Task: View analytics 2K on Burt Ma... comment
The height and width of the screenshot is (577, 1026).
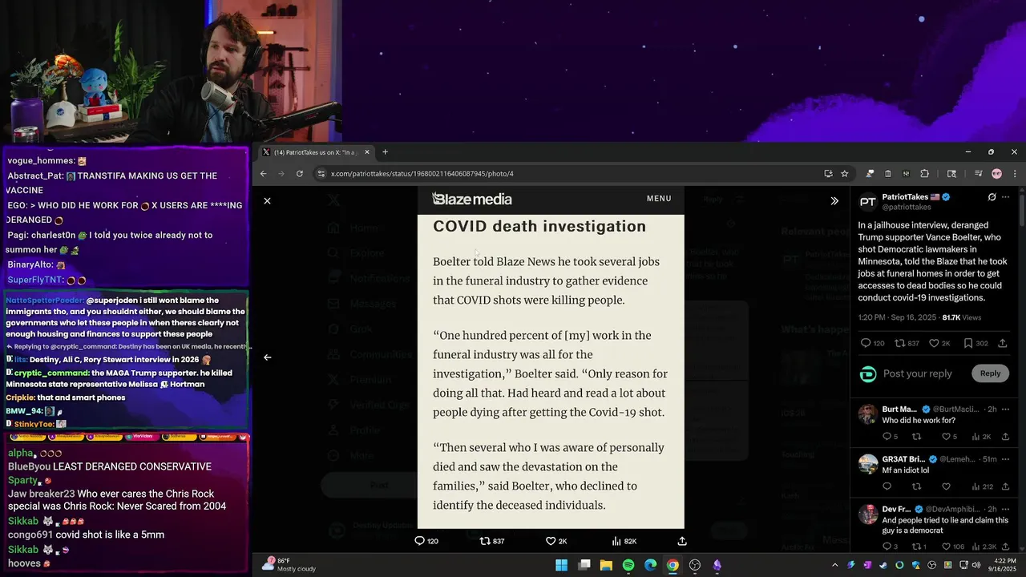Action: (982, 437)
